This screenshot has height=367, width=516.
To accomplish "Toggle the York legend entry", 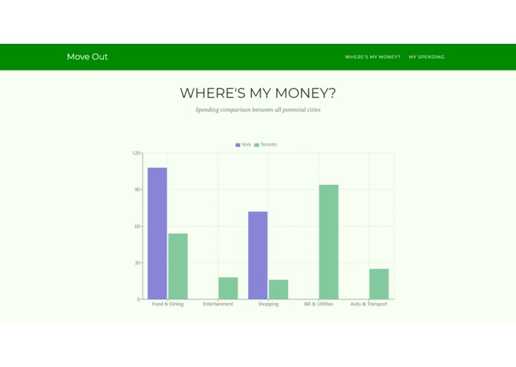I will (244, 144).
